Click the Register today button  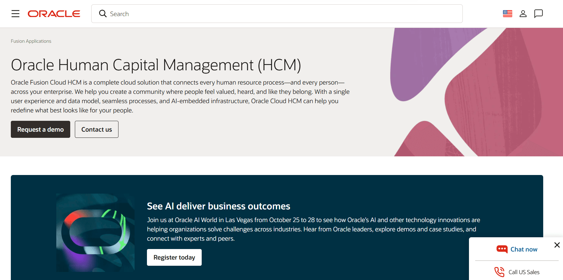174,257
